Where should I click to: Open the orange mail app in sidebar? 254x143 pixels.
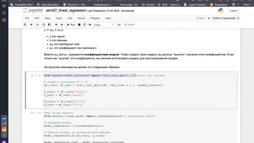(4, 129)
